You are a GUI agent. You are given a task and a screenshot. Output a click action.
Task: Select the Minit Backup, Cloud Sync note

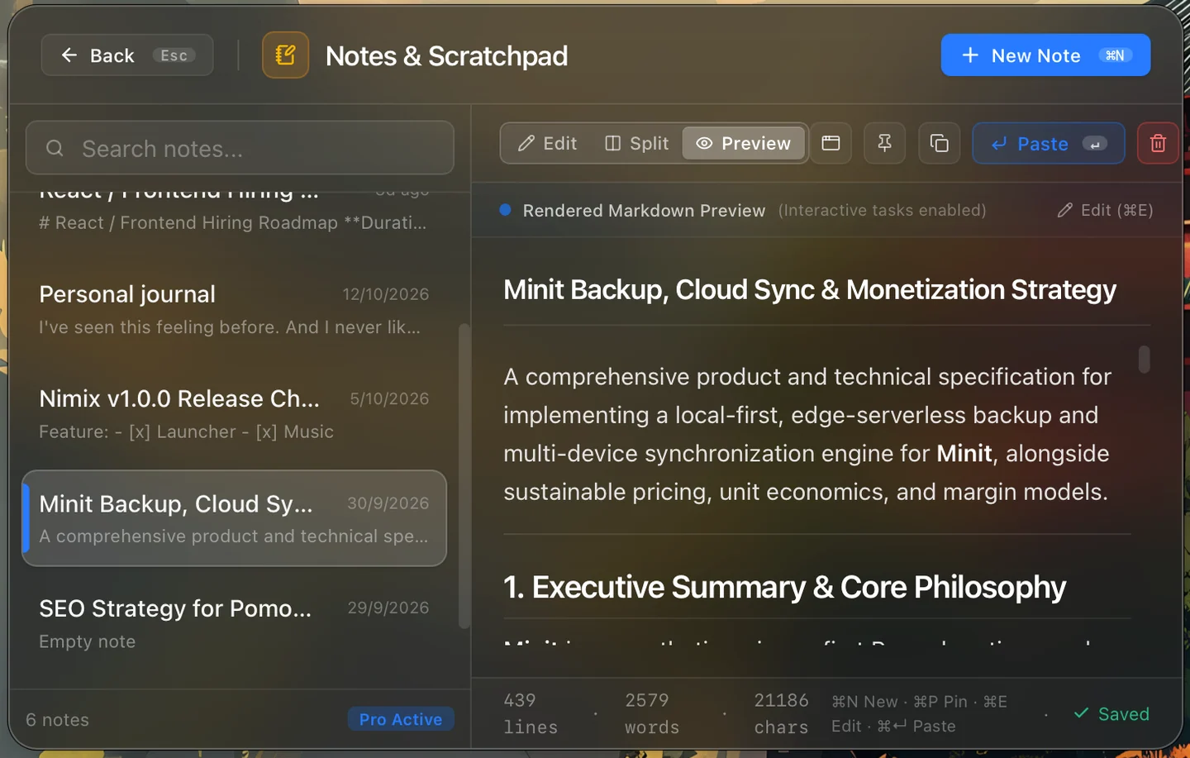[234, 518]
